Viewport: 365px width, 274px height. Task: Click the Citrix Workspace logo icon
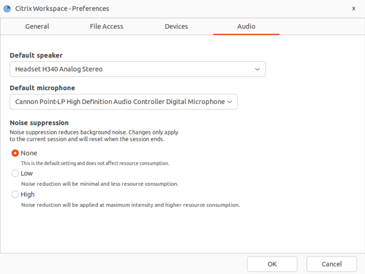pyautogui.click(x=7, y=9)
